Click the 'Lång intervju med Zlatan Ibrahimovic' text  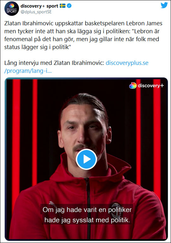coord(54,63)
